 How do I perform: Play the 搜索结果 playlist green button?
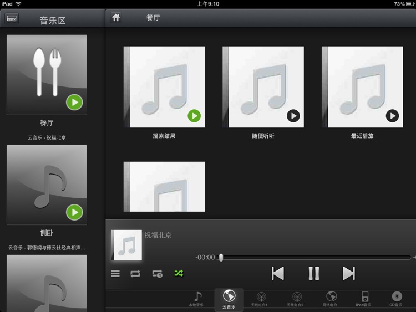point(194,116)
